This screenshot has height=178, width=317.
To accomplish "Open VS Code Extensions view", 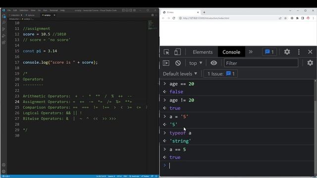I will pyautogui.click(x=3, y=43).
